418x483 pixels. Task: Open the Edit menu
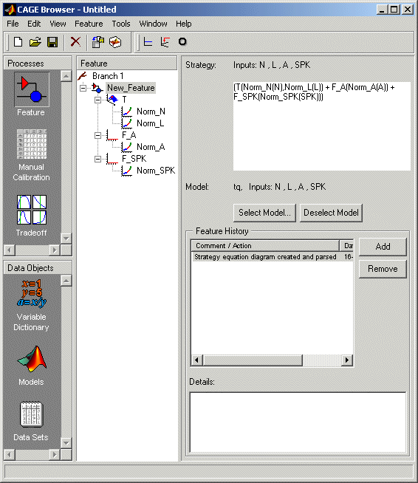click(x=34, y=24)
